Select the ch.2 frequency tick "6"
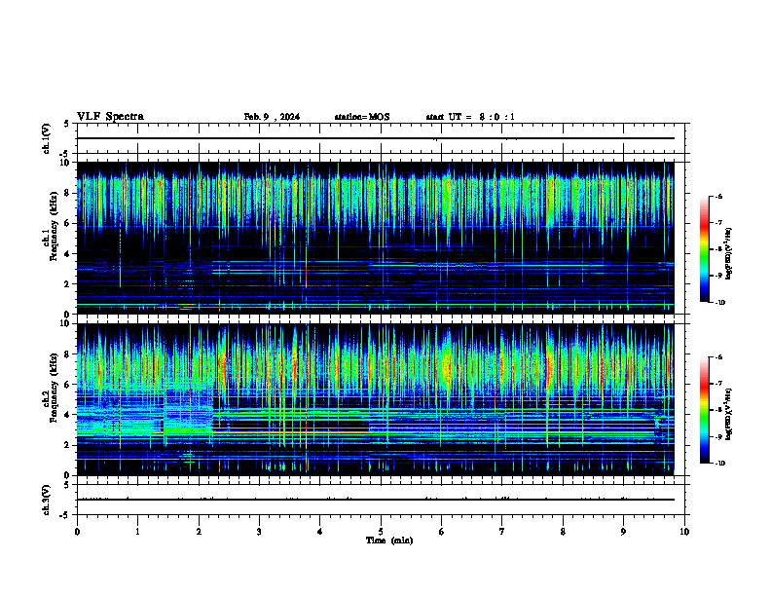This screenshot has width=771, height=596. point(68,385)
